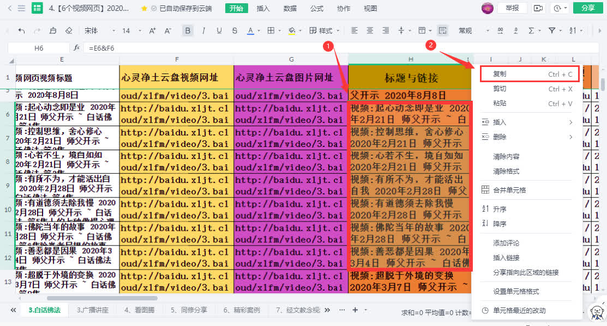This screenshot has height=326, width=607.
Task: Click the H6 cell name box
Action: tap(39, 48)
